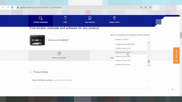The width and height of the screenshot is (182, 102).
Task: Click the OS list scroll down arrow
Action: (x=149, y=65)
